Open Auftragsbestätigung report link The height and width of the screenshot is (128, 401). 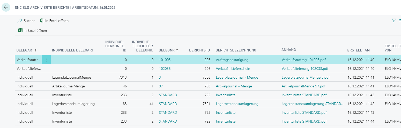coord(232,60)
